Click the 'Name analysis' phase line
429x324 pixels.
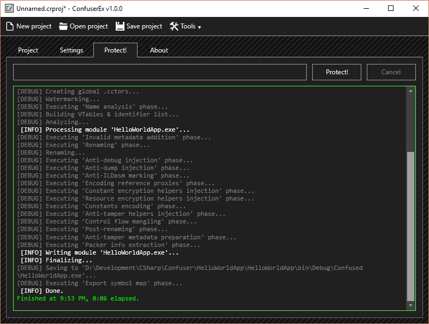(x=92, y=107)
